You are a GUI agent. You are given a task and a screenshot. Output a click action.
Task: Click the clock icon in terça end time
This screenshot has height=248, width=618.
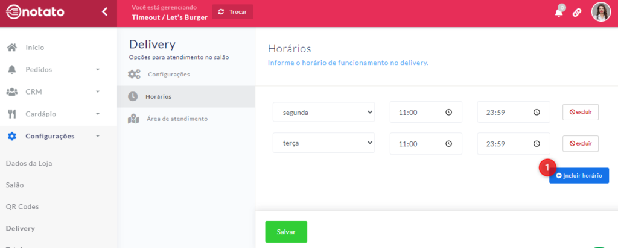tap(536, 144)
